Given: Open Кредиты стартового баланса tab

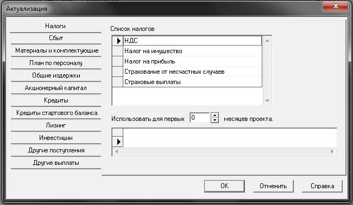Looking at the screenshot, I should coord(56,113).
